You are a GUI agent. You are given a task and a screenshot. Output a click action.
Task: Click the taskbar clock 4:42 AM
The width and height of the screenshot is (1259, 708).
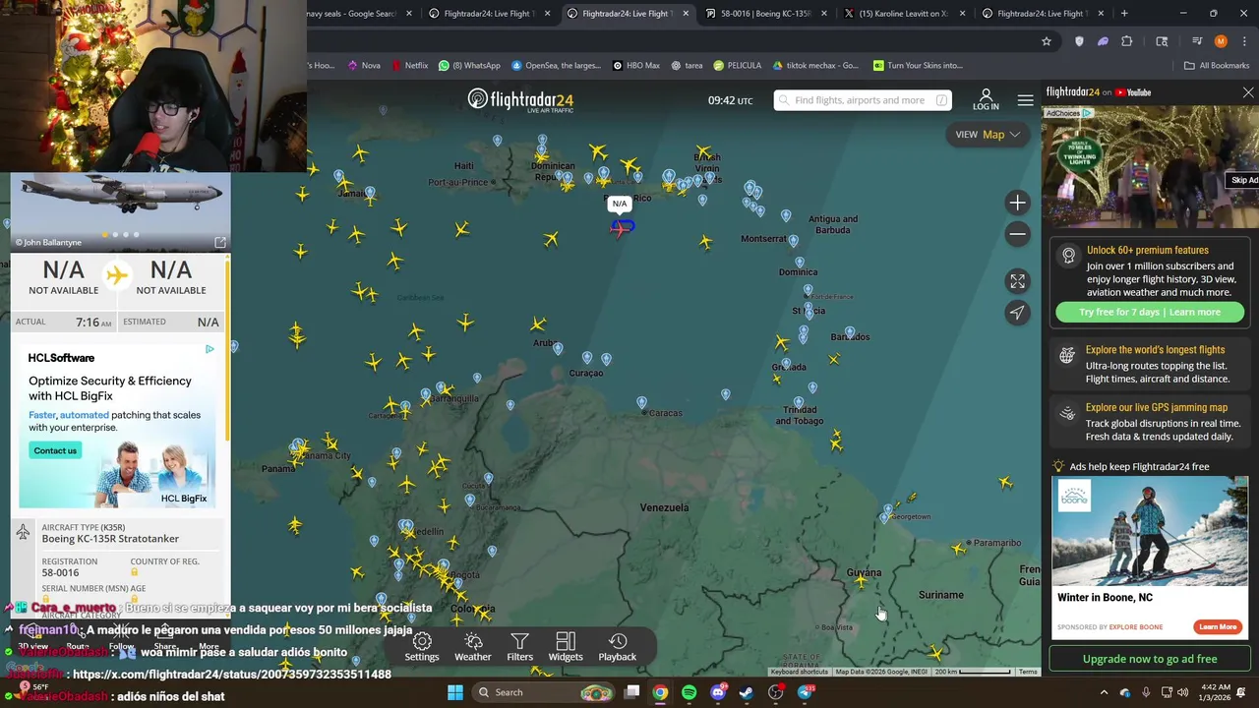click(1213, 692)
